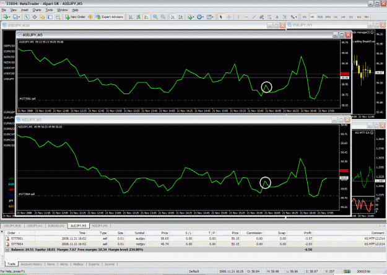This screenshot has width=387, height=275.
Task: Select the Equidistant Channel tool
Action: [262, 17]
